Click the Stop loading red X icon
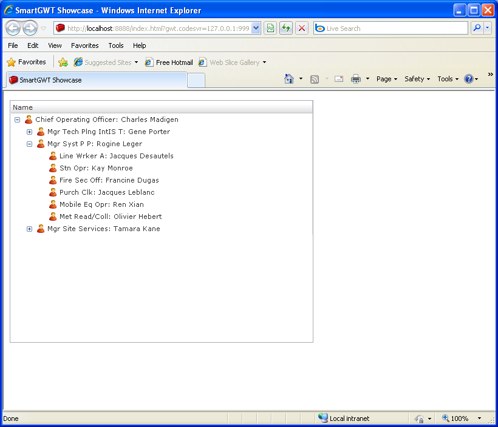This screenshot has width=498, height=427. click(x=302, y=29)
